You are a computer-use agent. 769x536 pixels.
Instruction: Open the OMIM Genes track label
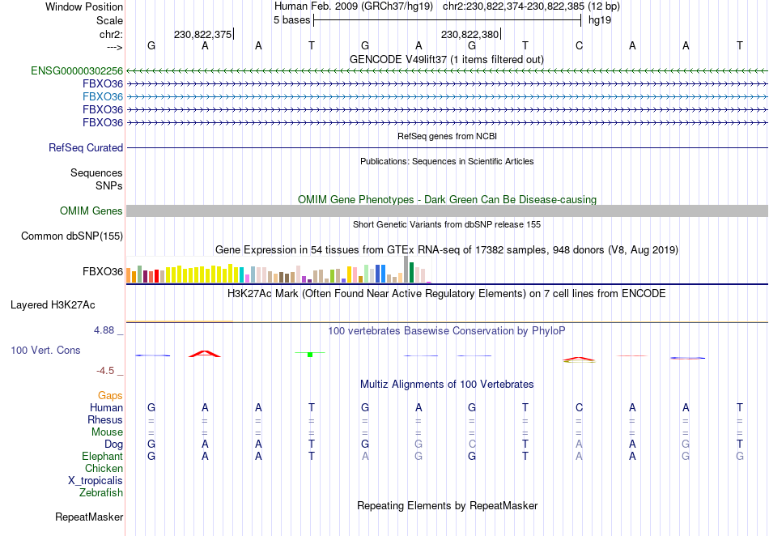[91, 211]
